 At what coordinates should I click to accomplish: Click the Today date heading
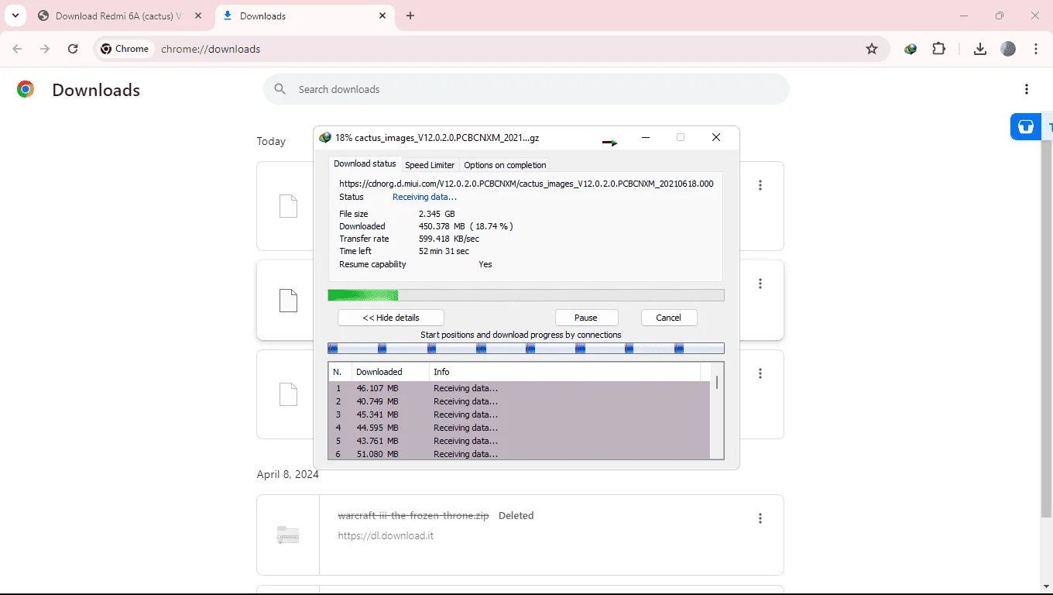coord(271,141)
